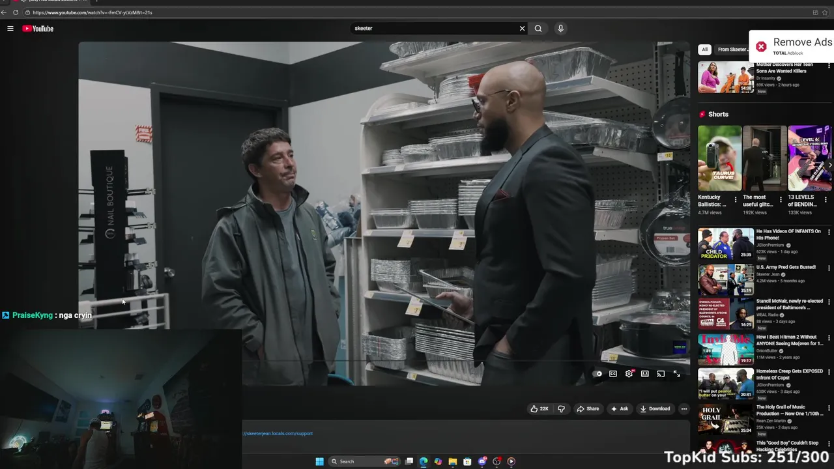Open options for Stancil McNair video
Image resolution: width=834 pixels, height=469 pixels.
[829, 303]
